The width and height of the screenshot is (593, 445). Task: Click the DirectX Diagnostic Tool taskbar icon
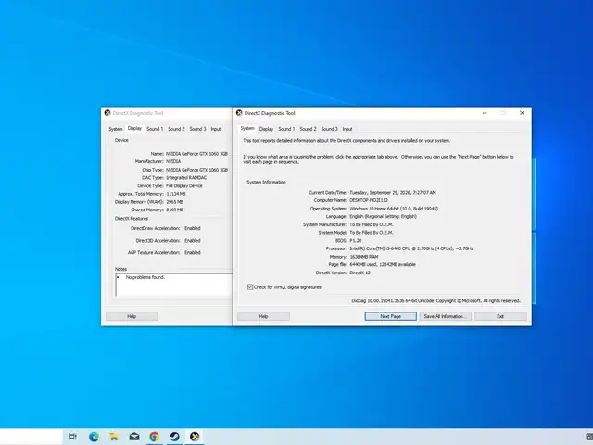(195, 437)
